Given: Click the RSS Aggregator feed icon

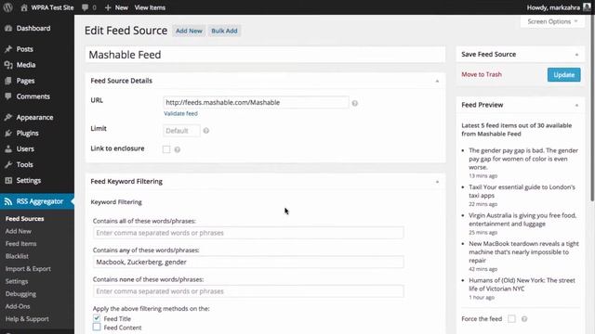Looking at the screenshot, I should click(8, 201).
